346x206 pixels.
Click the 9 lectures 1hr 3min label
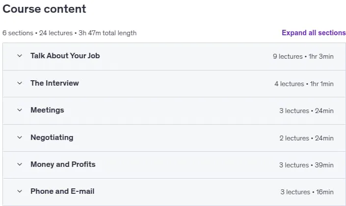tap(303, 56)
